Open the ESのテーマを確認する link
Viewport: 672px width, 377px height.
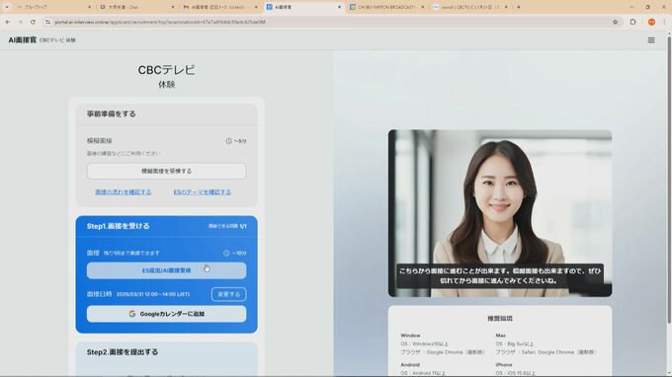(202, 192)
